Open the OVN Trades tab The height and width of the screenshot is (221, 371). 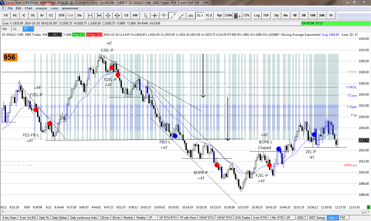[242, 218]
